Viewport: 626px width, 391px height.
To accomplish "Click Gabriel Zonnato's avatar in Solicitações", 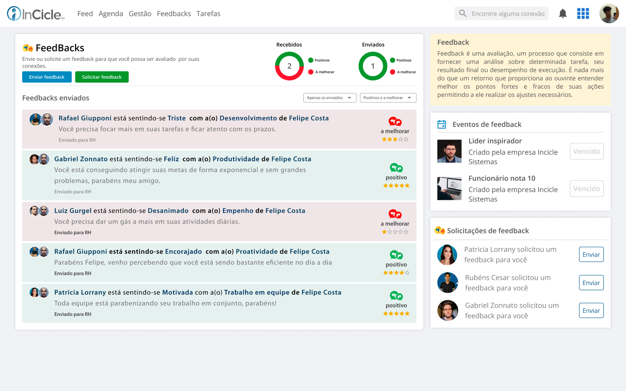I will pyautogui.click(x=448, y=311).
